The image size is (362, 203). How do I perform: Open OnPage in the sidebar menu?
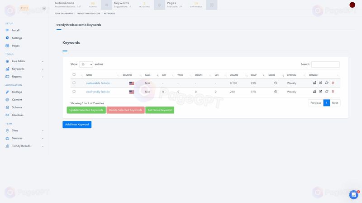click(17, 92)
